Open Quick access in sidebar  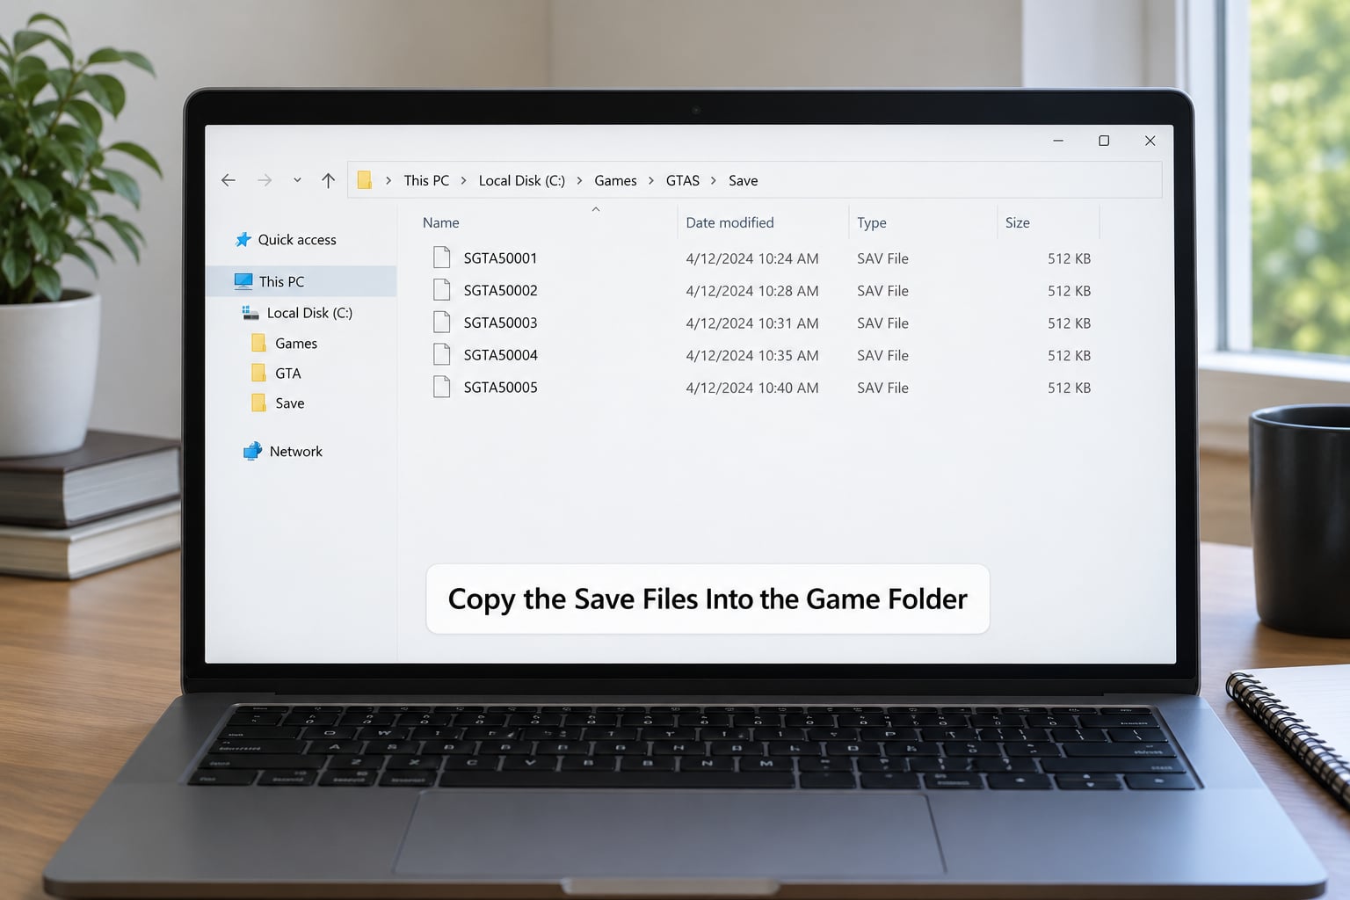[x=297, y=240]
